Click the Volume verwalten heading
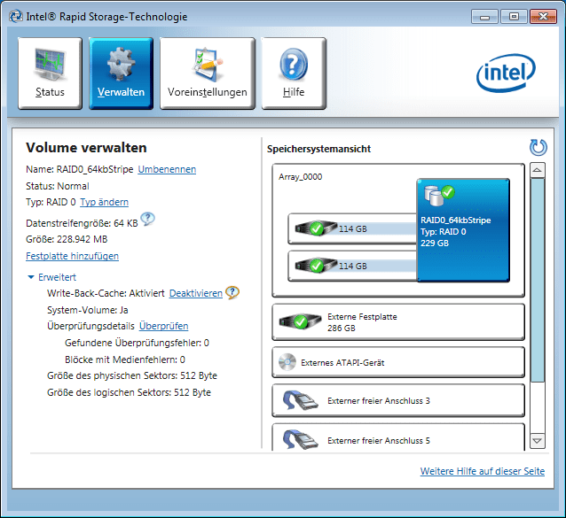The height and width of the screenshot is (518, 566). 86,148
